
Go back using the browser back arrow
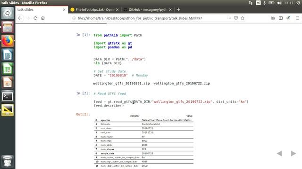[20, 18]
